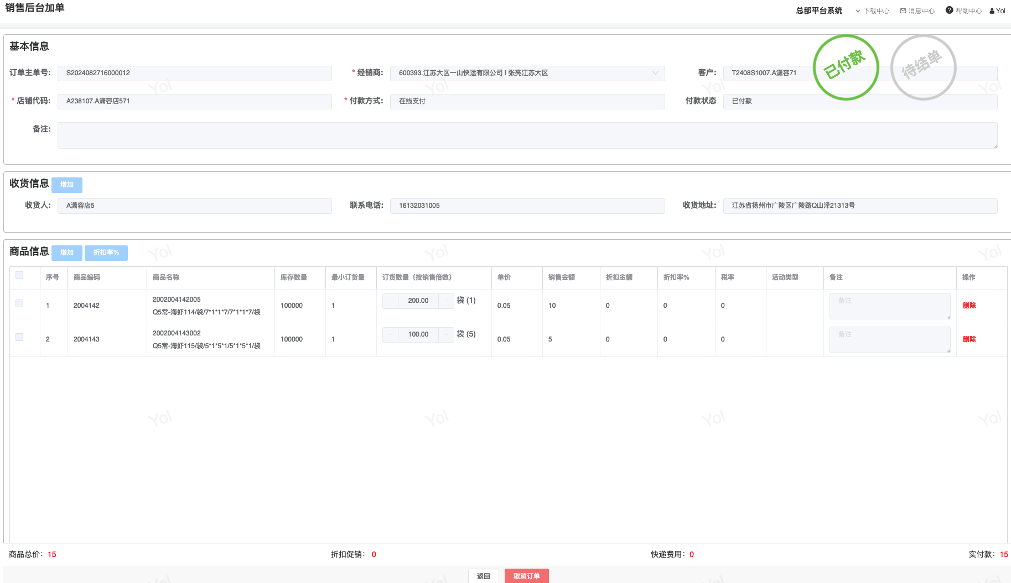This screenshot has height=583, width=1011.
Task: Delete the row for product 2004143
Action: (x=969, y=339)
